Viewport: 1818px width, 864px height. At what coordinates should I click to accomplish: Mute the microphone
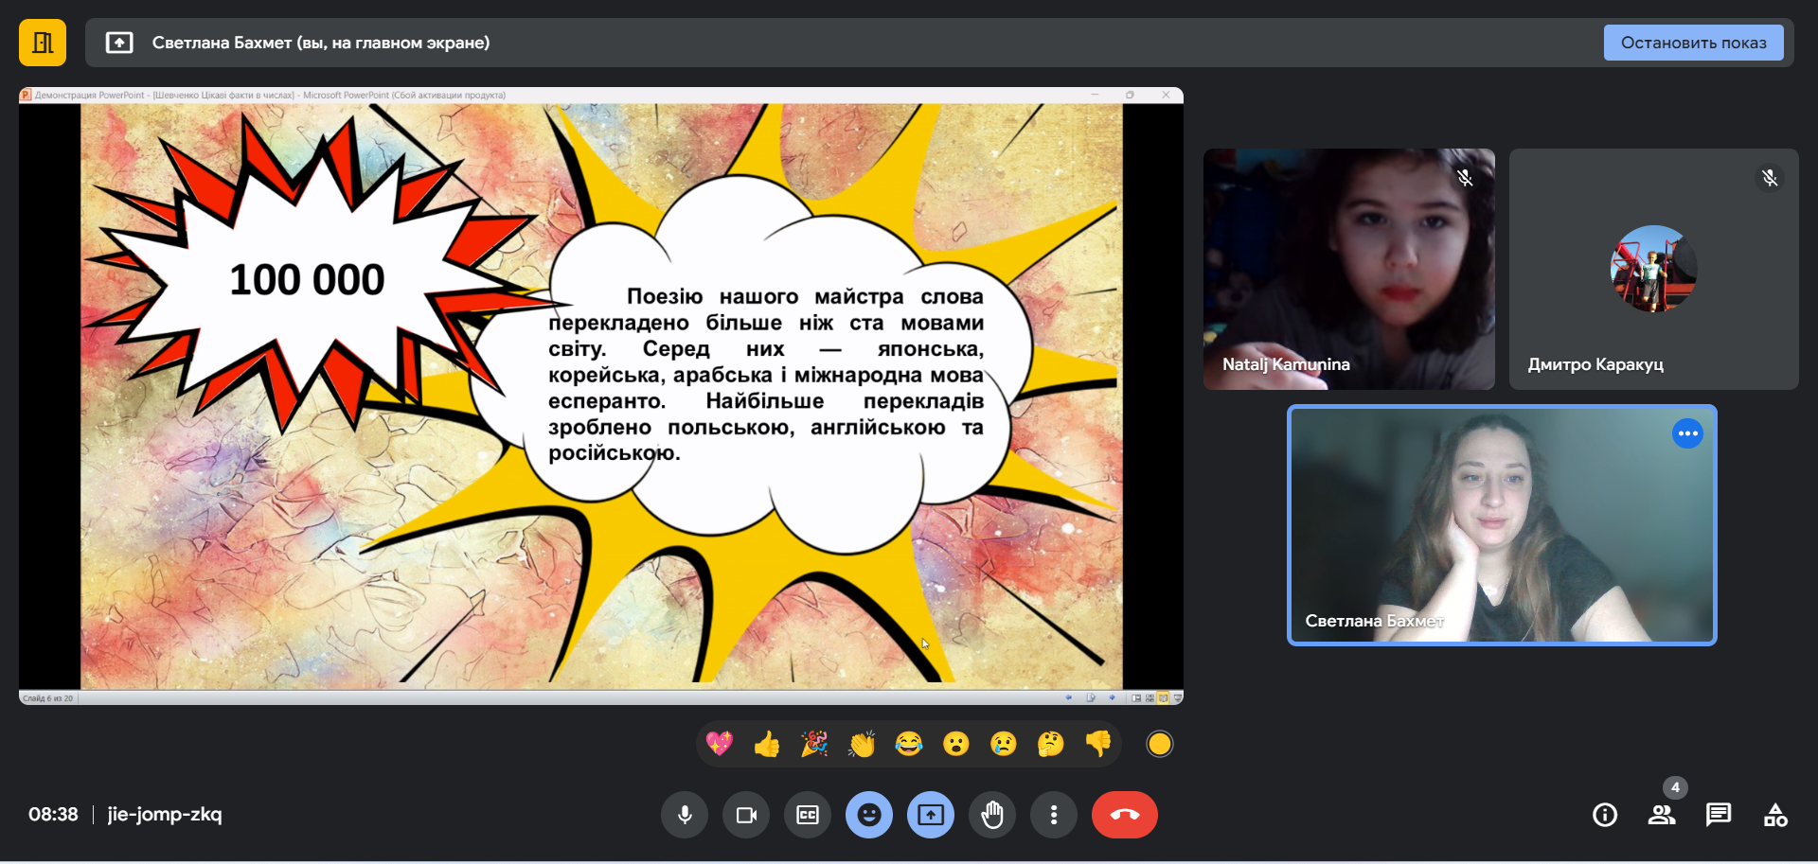(685, 815)
